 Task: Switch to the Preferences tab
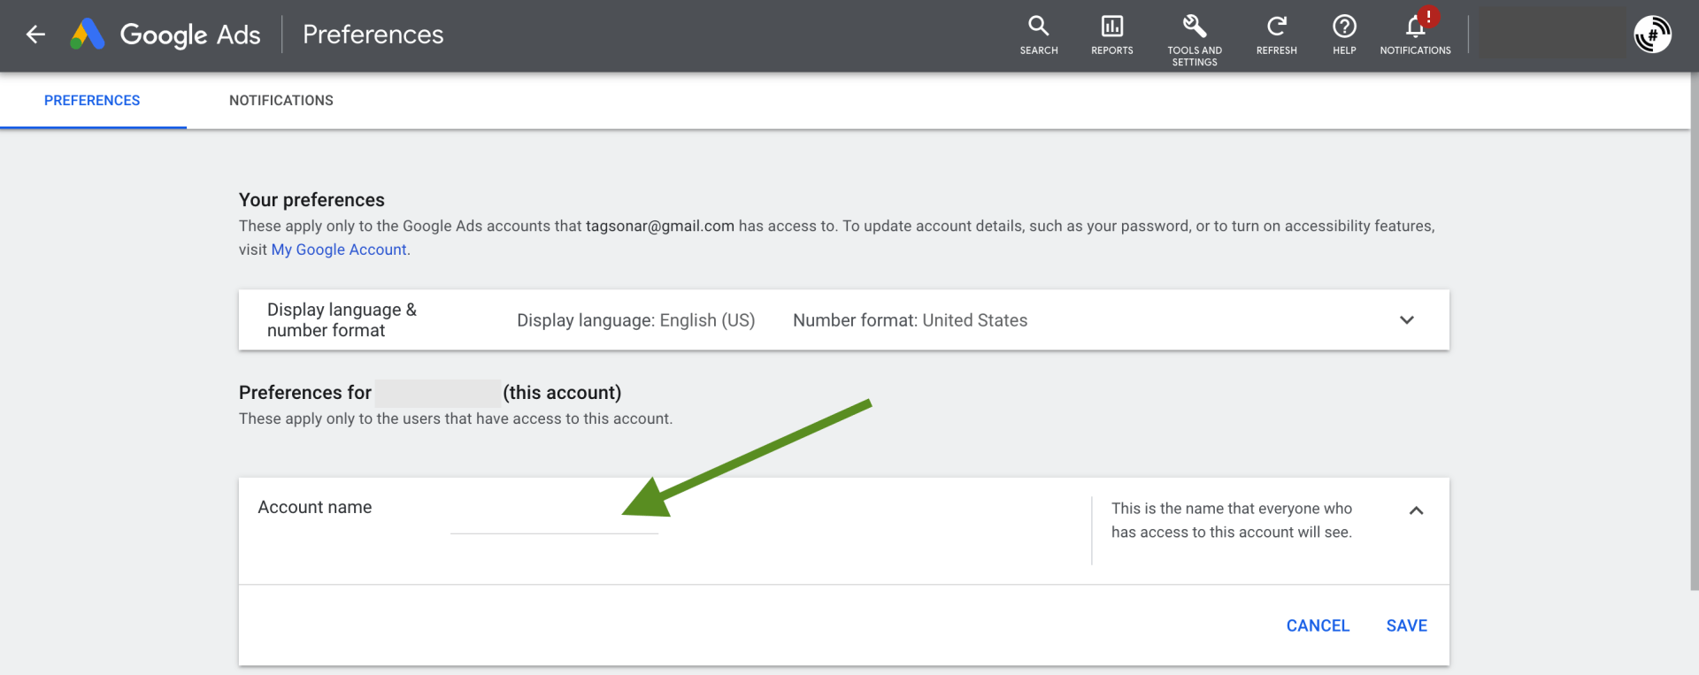point(92,101)
